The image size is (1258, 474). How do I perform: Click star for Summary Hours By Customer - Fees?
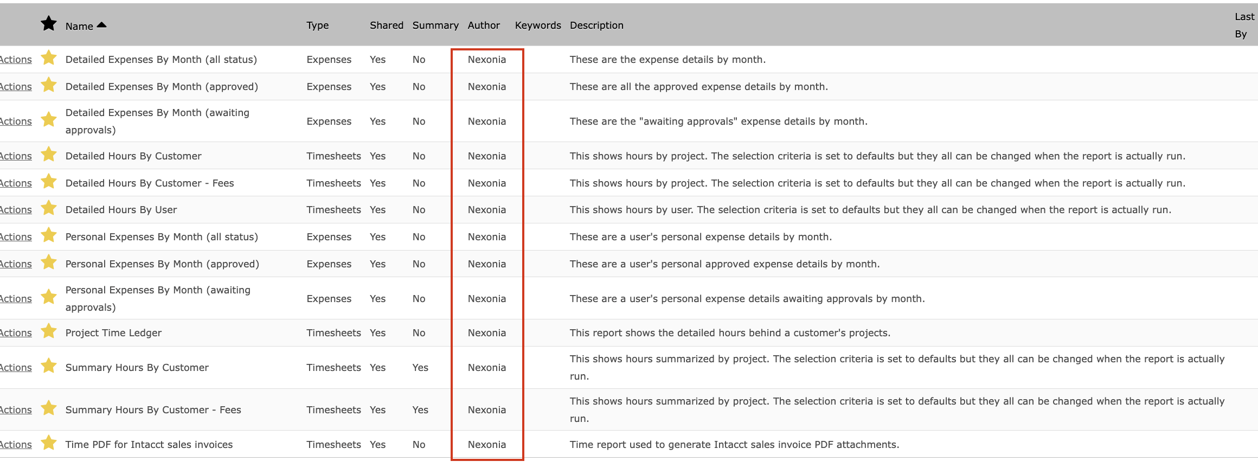point(49,408)
